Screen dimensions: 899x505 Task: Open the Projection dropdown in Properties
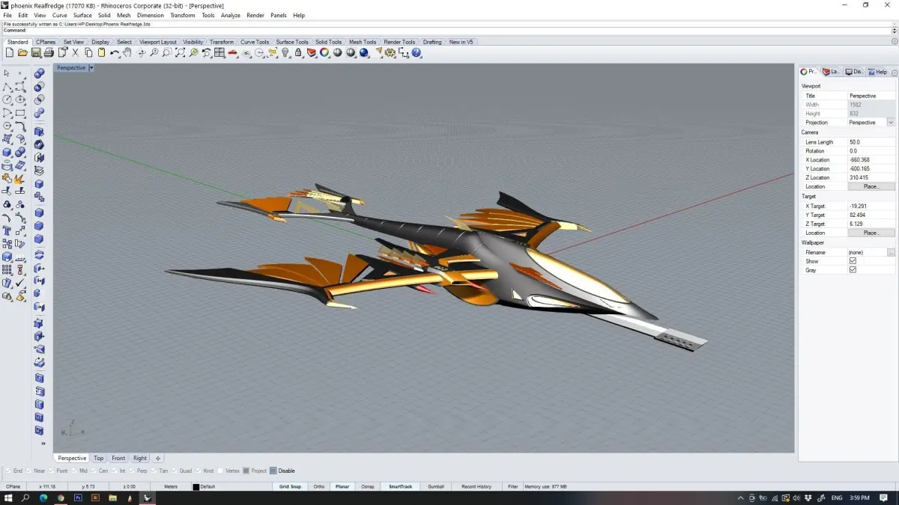click(891, 122)
